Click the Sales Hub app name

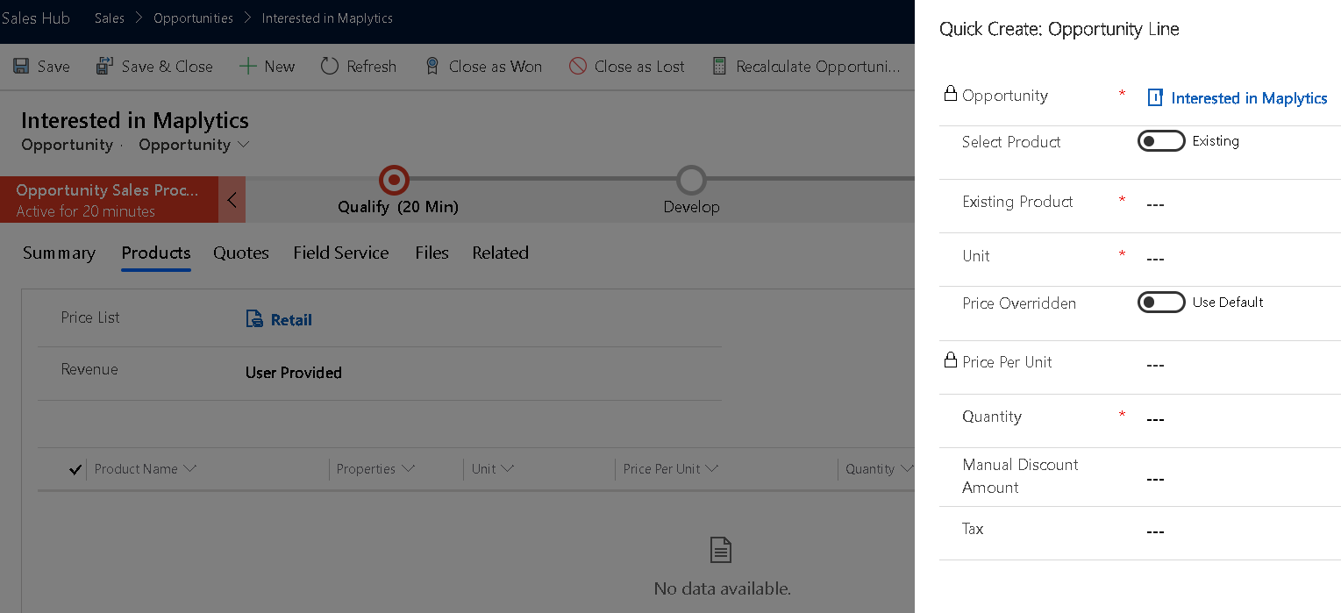(36, 18)
